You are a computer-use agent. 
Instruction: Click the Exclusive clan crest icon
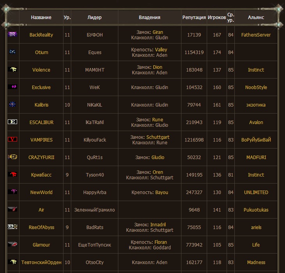click(x=12, y=87)
